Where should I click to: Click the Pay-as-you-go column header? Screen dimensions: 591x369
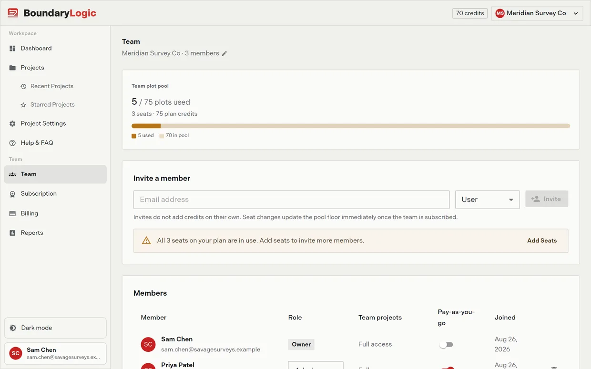click(456, 318)
